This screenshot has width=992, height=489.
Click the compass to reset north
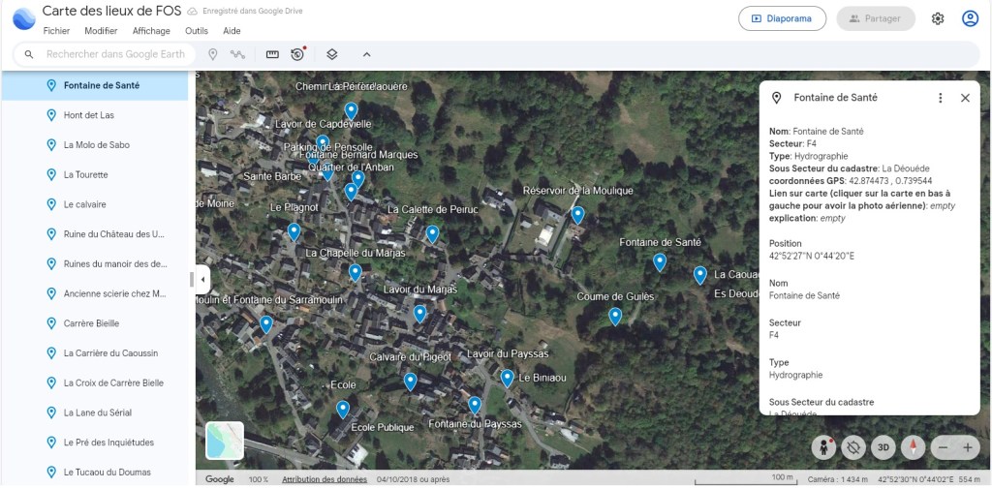click(913, 447)
